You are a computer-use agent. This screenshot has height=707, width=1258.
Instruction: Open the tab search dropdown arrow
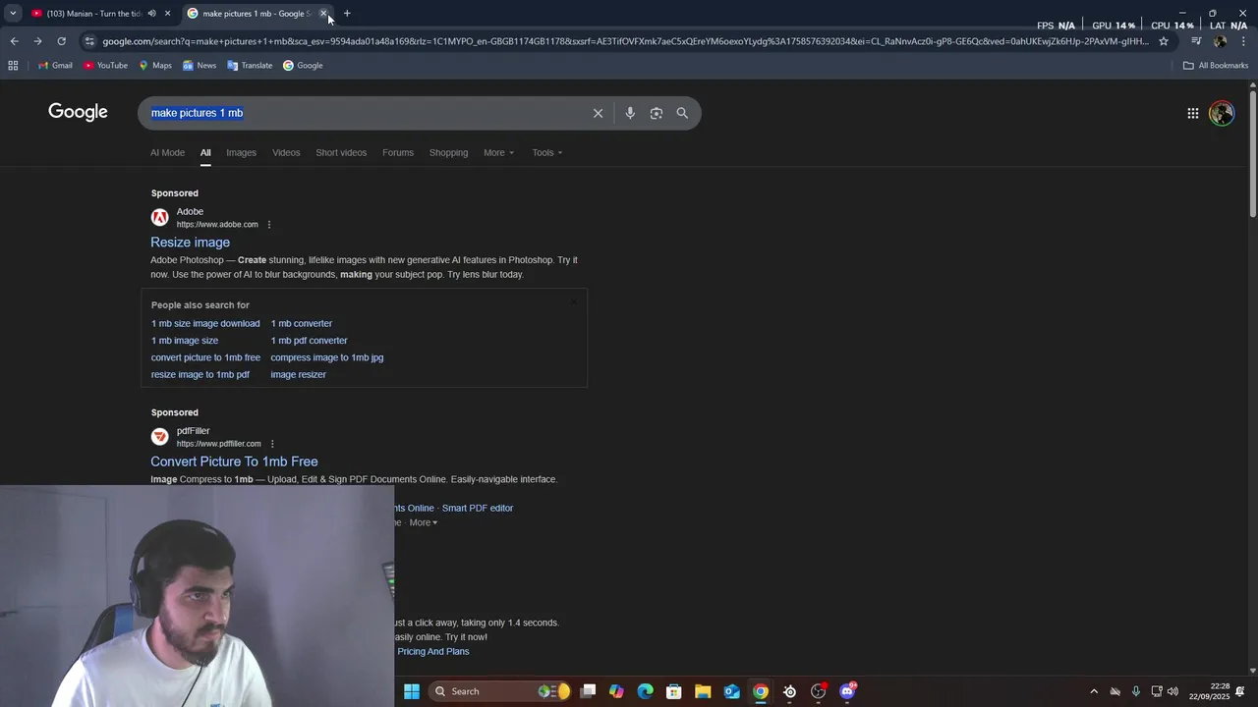point(13,13)
